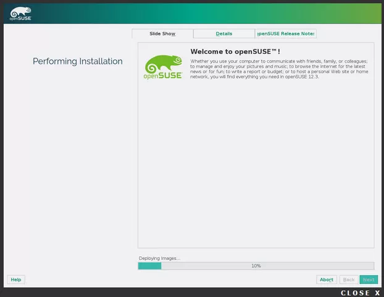
Task: Click the CLOSE X overlay button
Action: pos(361,293)
